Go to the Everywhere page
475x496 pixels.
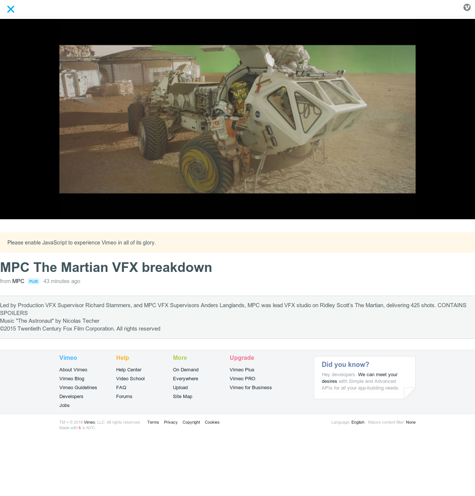click(x=186, y=379)
